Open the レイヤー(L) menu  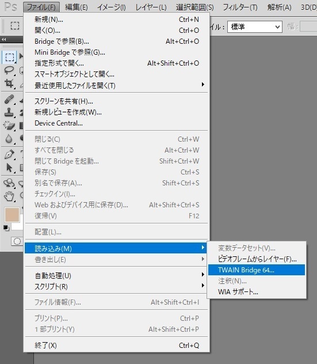151,7
